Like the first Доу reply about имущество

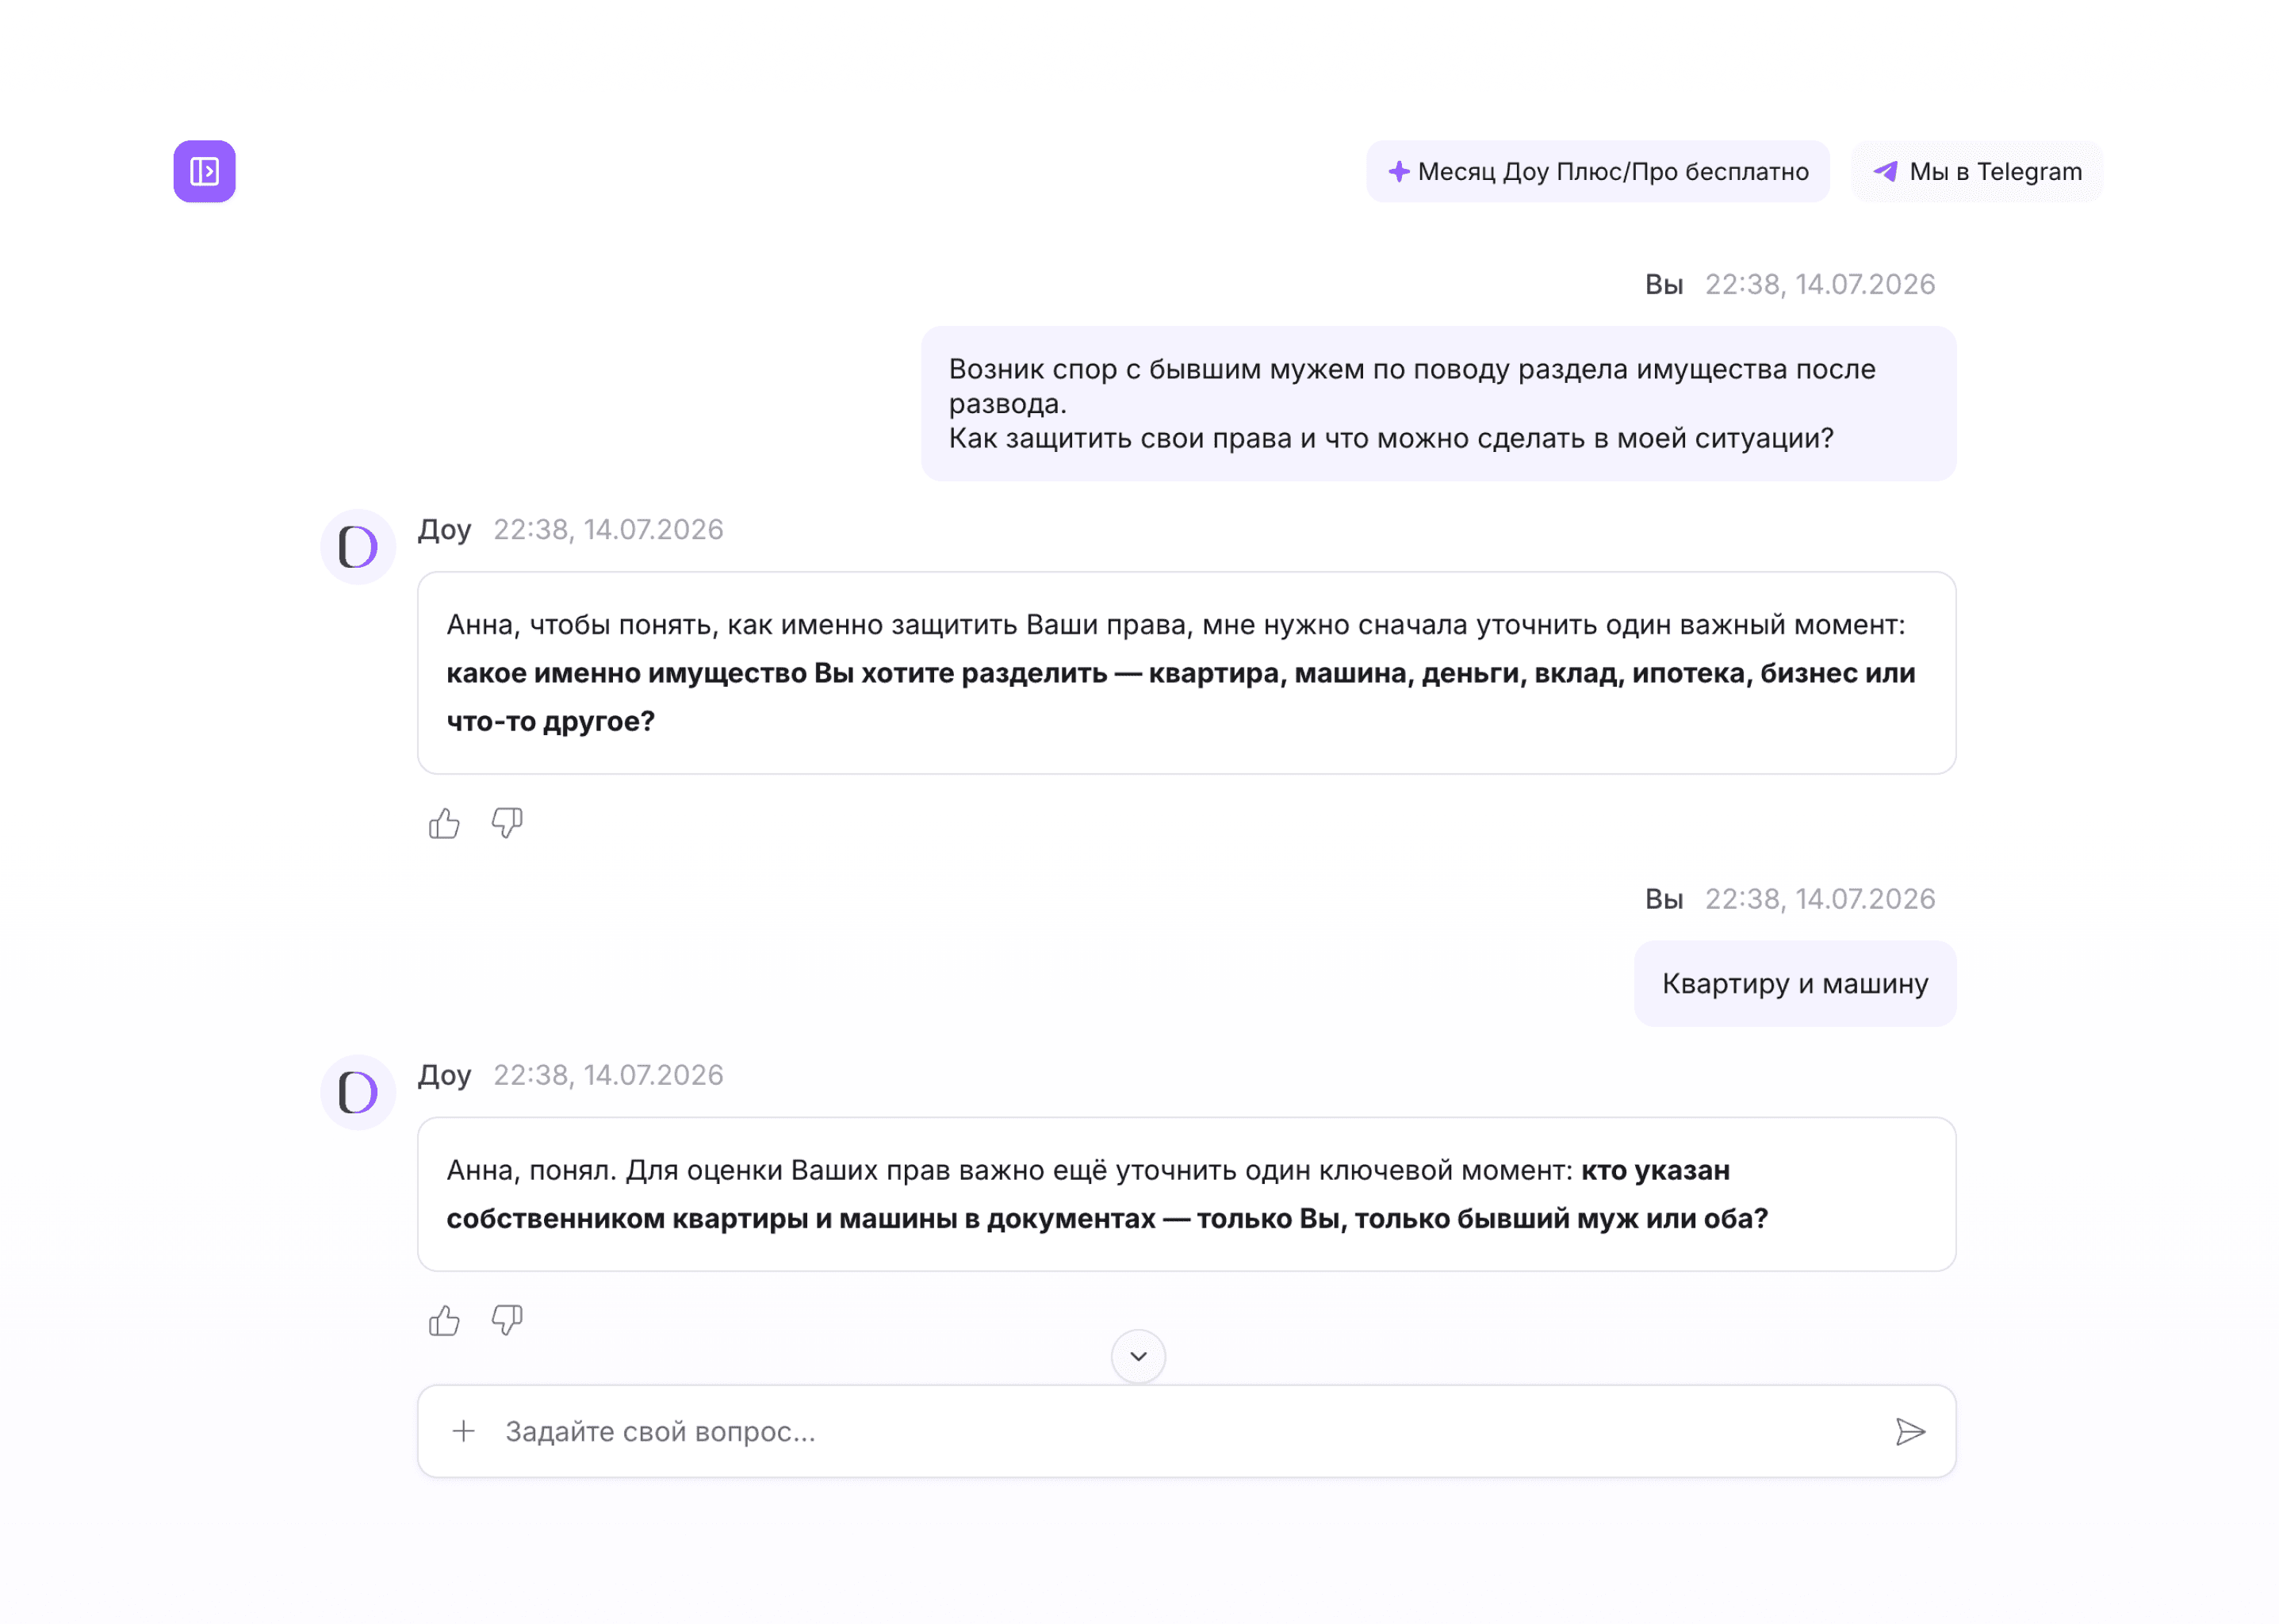click(x=444, y=823)
